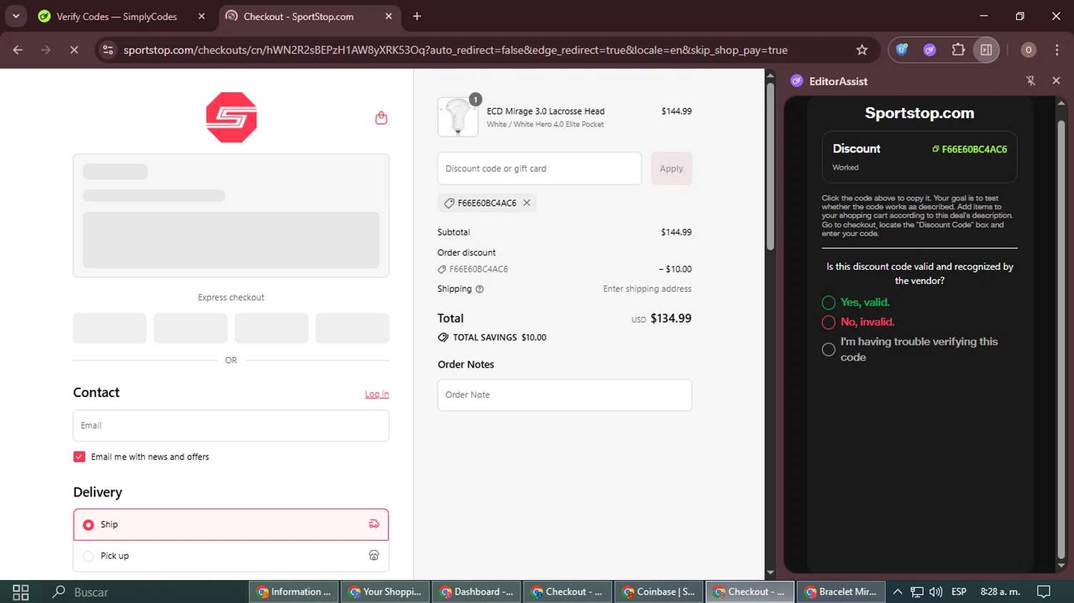Image resolution: width=1074 pixels, height=603 pixels.
Task: Select the 'Yes, valid.' radio option
Action: click(828, 303)
